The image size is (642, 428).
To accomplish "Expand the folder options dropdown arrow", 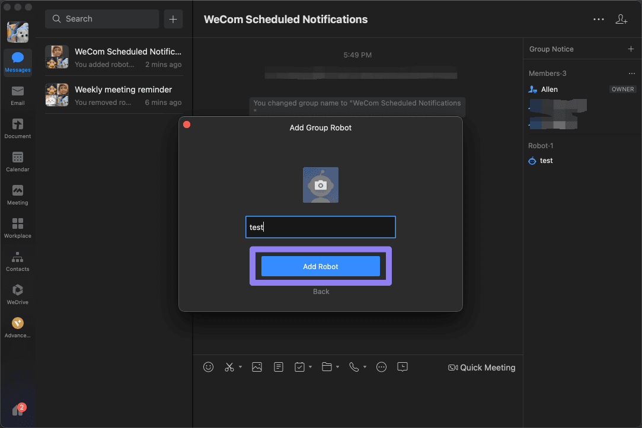I will point(337,368).
